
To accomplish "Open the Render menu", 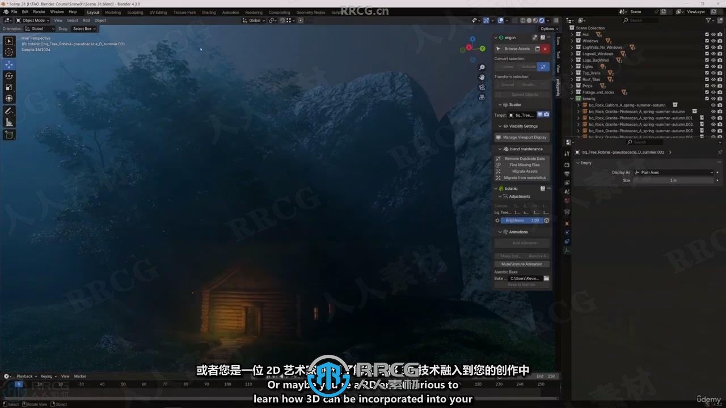I will point(39,12).
